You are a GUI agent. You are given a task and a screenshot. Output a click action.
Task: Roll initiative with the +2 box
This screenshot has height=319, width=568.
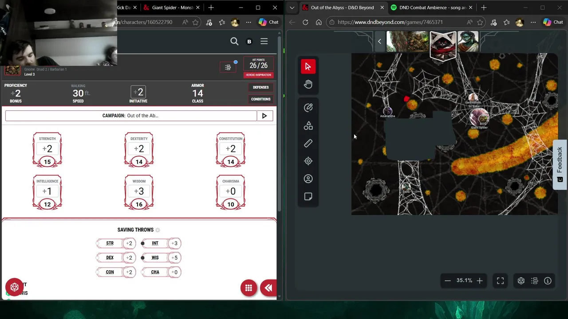tap(138, 92)
